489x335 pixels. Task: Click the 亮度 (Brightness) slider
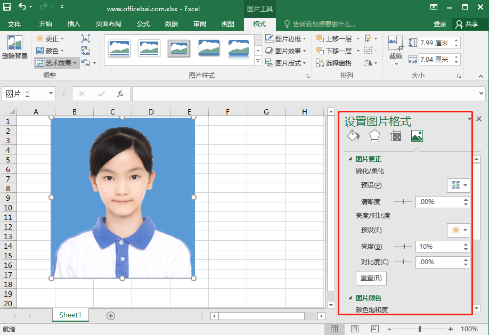tap(403, 247)
